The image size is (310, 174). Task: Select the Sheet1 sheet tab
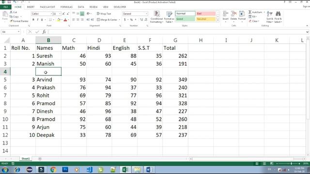pyautogui.click(x=26, y=159)
